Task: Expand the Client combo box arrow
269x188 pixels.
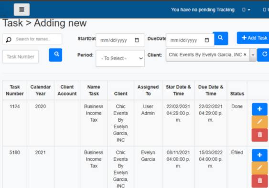Action: tap(253, 55)
